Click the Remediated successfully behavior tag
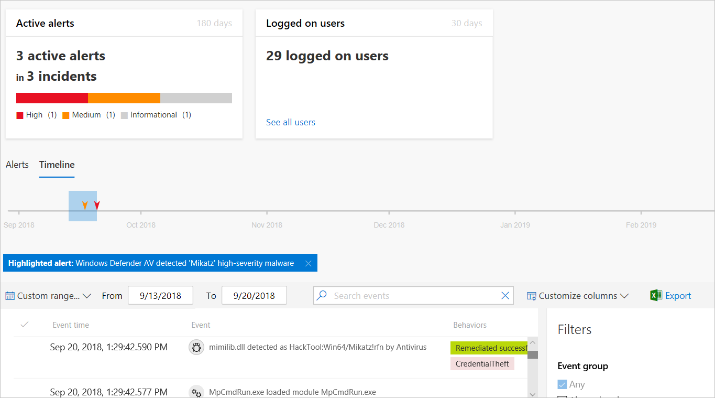Viewport: 715px width, 398px height. click(489, 348)
